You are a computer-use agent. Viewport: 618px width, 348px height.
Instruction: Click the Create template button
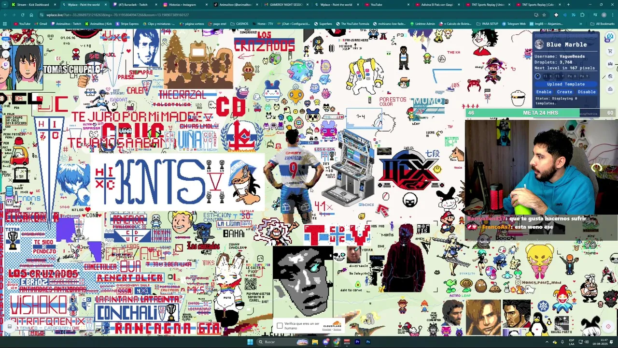click(x=564, y=92)
